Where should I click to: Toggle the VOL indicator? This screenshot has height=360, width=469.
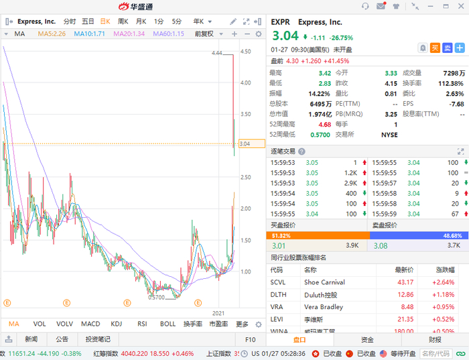click(x=39, y=324)
